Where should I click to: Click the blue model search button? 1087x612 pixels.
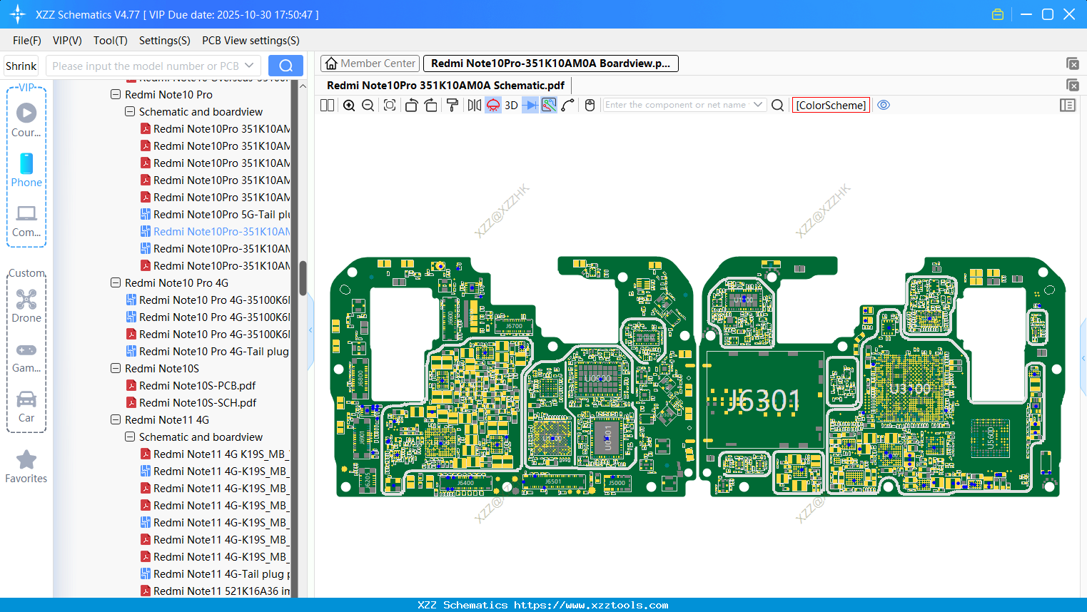click(x=285, y=66)
